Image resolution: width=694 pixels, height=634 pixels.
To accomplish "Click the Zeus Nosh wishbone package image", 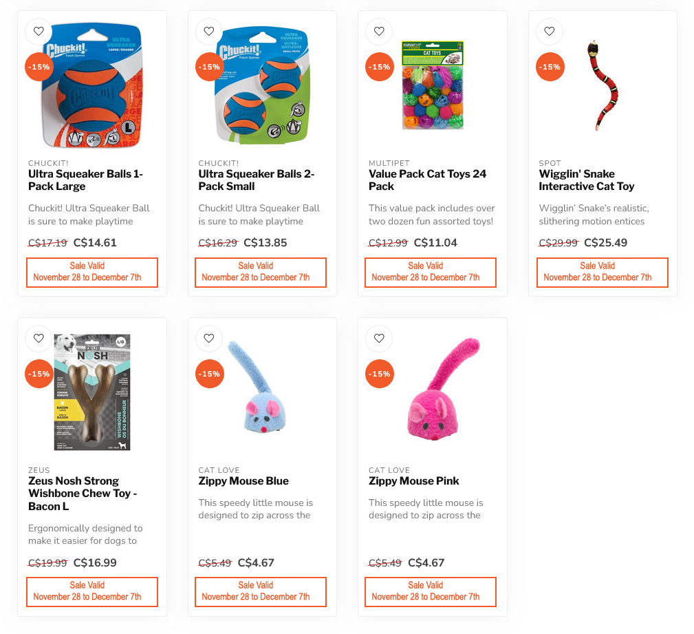I will [92, 392].
